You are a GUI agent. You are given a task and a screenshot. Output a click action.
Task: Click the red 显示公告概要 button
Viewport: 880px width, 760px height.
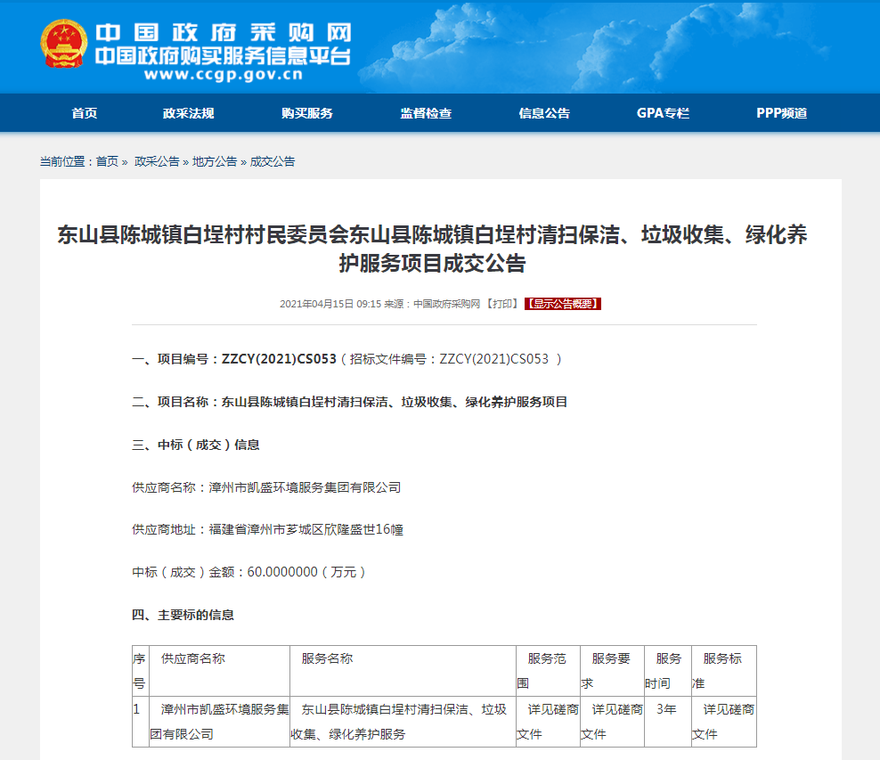click(563, 304)
